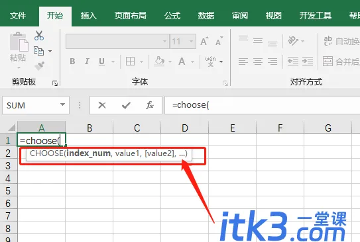Switch to 视图 tab
Image resolution: width=360 pixels, height=242 pixels.
pyautogui.click(x=274, y=16)
